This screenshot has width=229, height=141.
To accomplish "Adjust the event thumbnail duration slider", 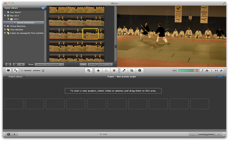I will [x=97, y=64].
